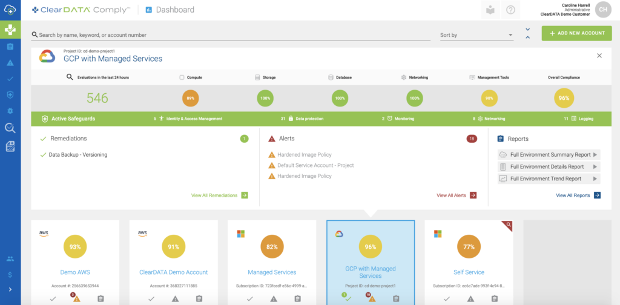Click Demo AWS remediations checkmark icon

coord(53,299)
